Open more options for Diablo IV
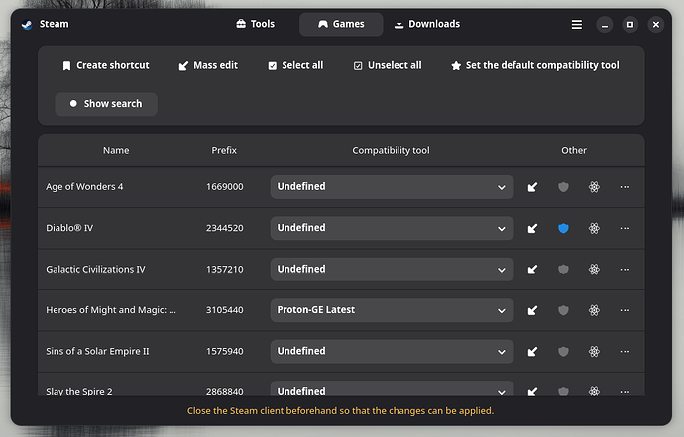The height and width of the screenshot is (437, 684). pyautogui.click(x=625, y=228)
